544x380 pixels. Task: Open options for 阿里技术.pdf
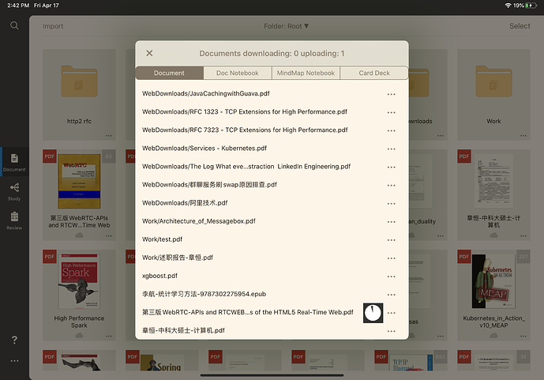pyautogui.click(x=392, y=203)
